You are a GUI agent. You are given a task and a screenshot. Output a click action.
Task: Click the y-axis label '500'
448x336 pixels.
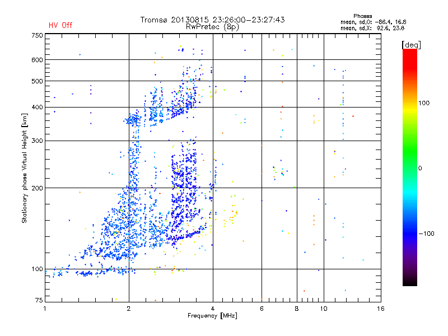click(37, 81)
